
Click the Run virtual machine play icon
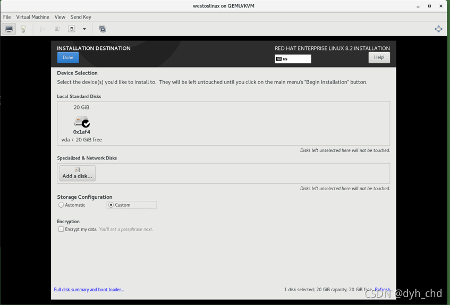42,29
